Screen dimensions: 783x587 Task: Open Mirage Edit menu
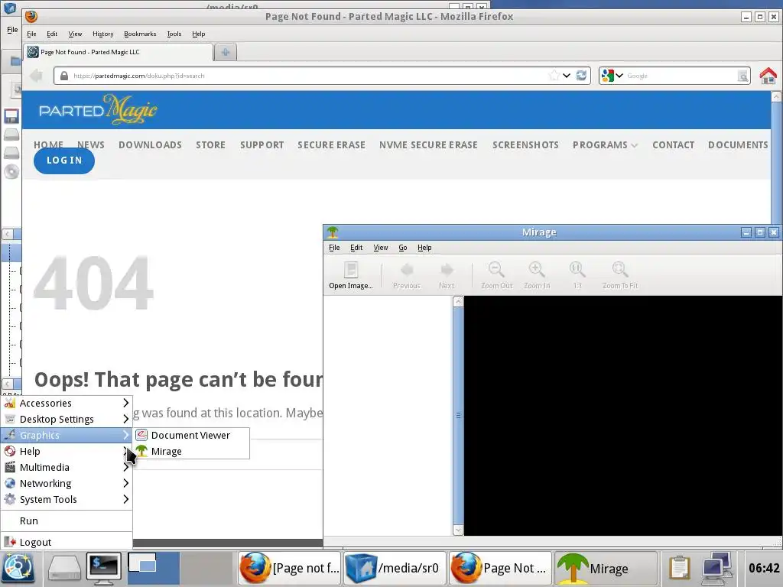point(356,248)
